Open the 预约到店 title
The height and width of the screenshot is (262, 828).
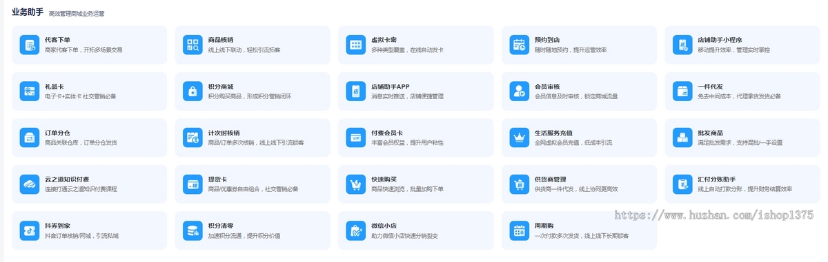click(546, 40)
